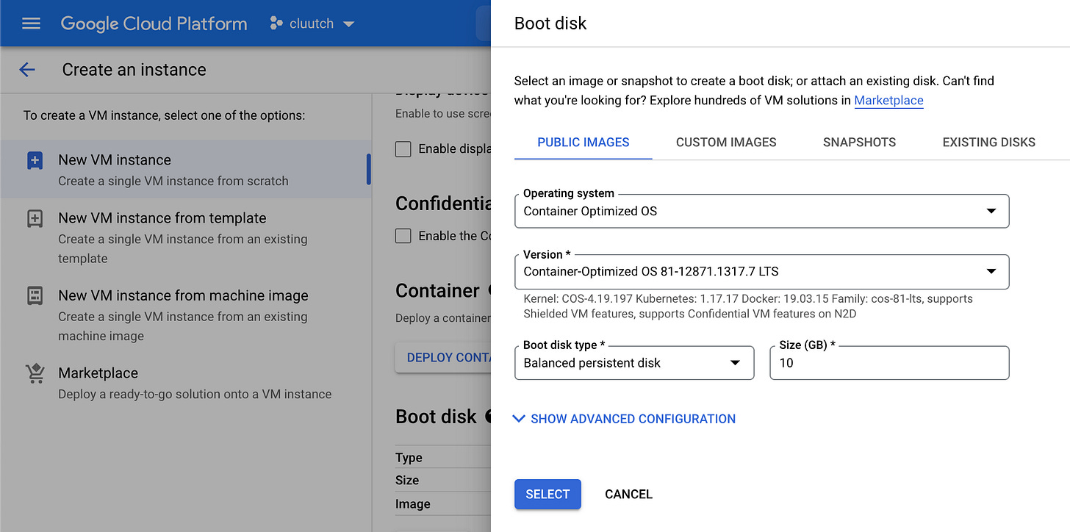
Task: Switch to the Custom Images tab
Action: 726,143
